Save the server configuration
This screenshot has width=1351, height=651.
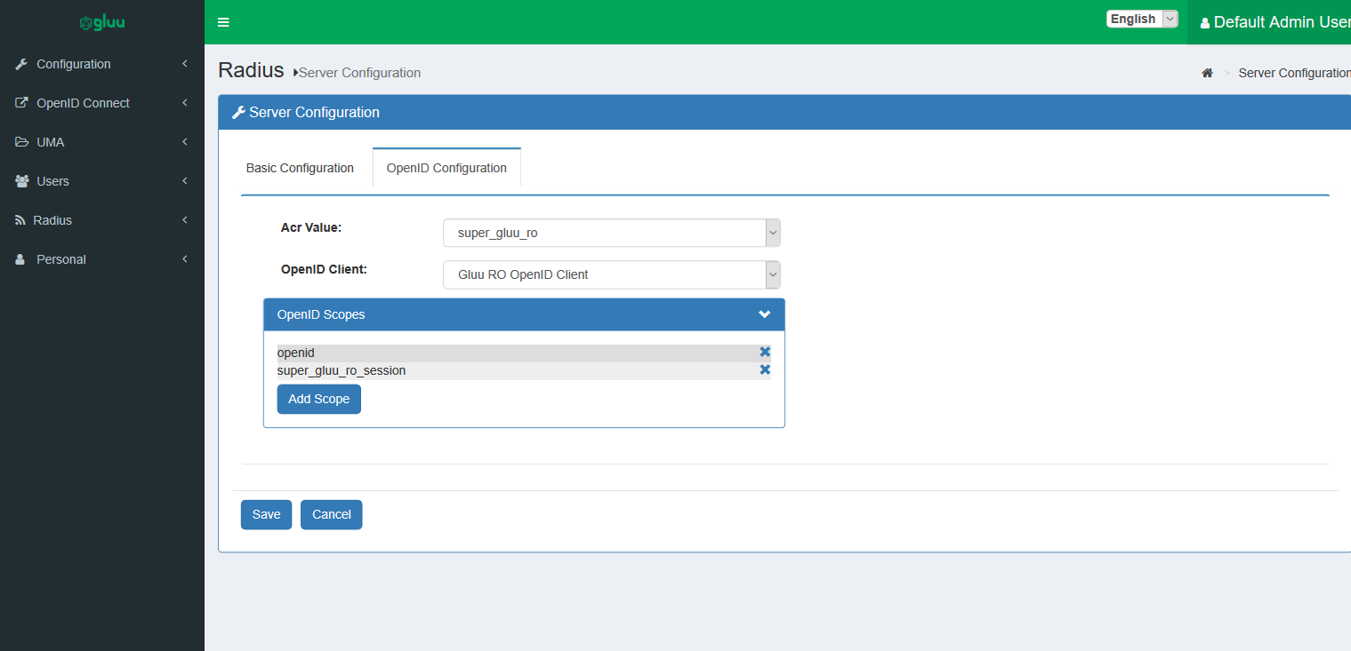coord(266,514)
